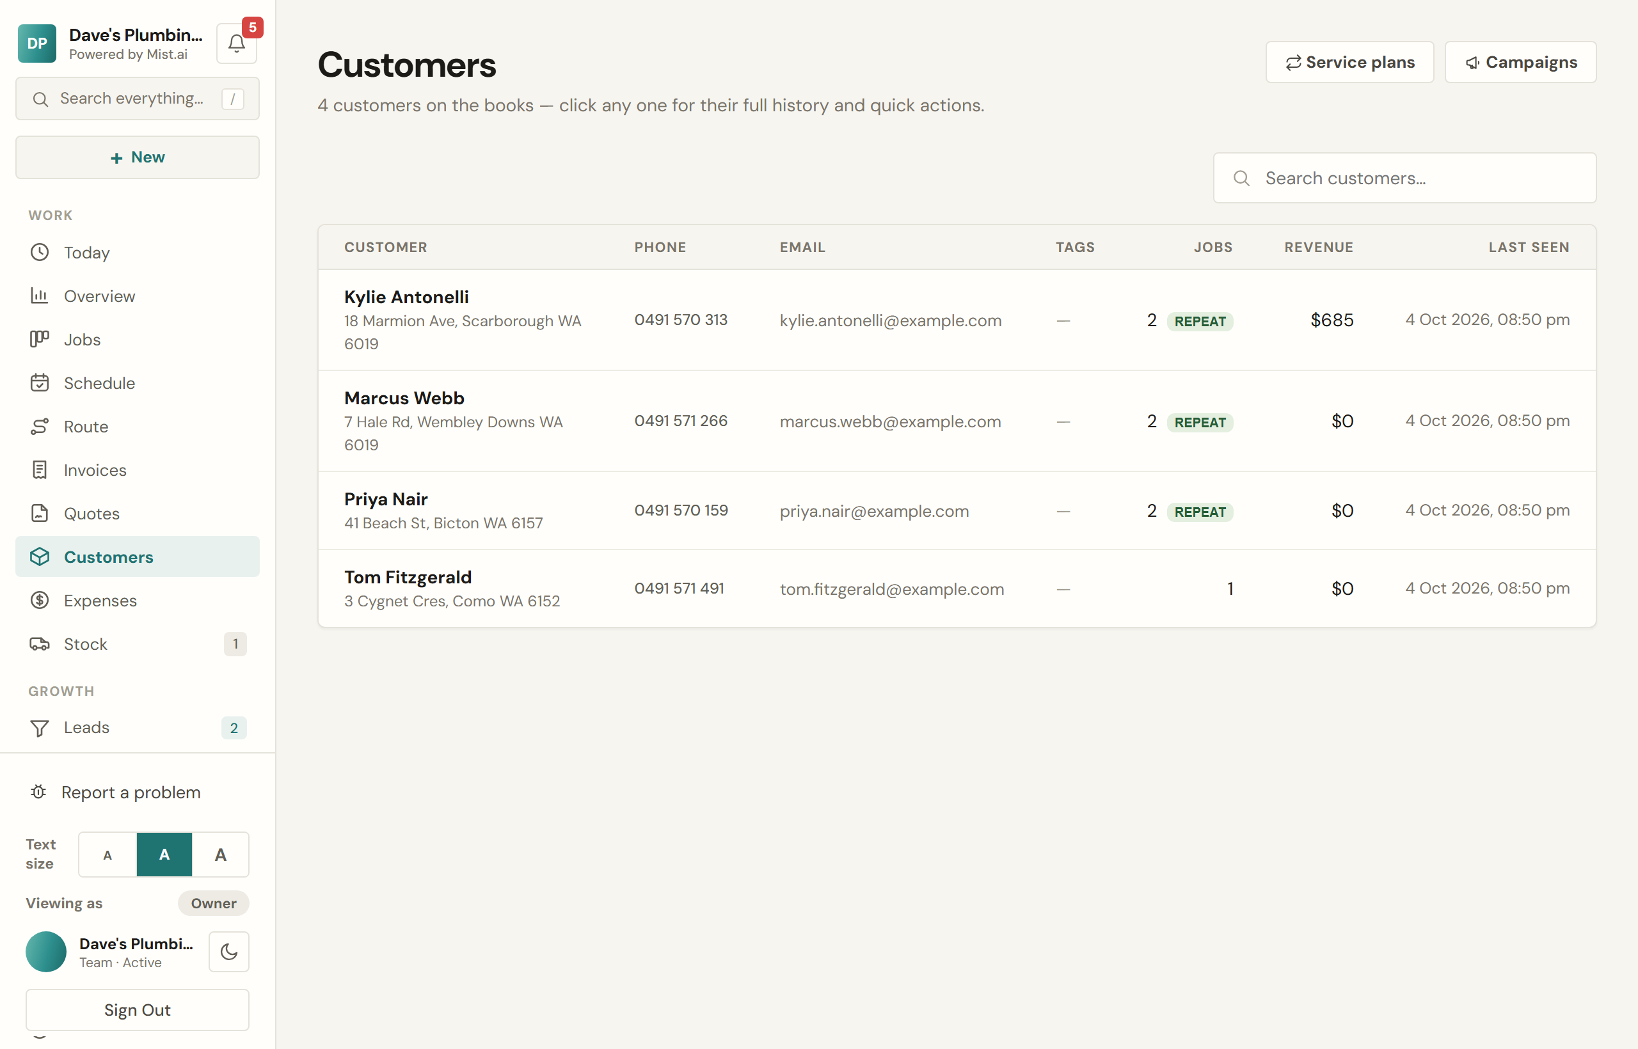Select the medium text size option
The height and width of the screenshot is (1049, 1638).
pos(164,855)
